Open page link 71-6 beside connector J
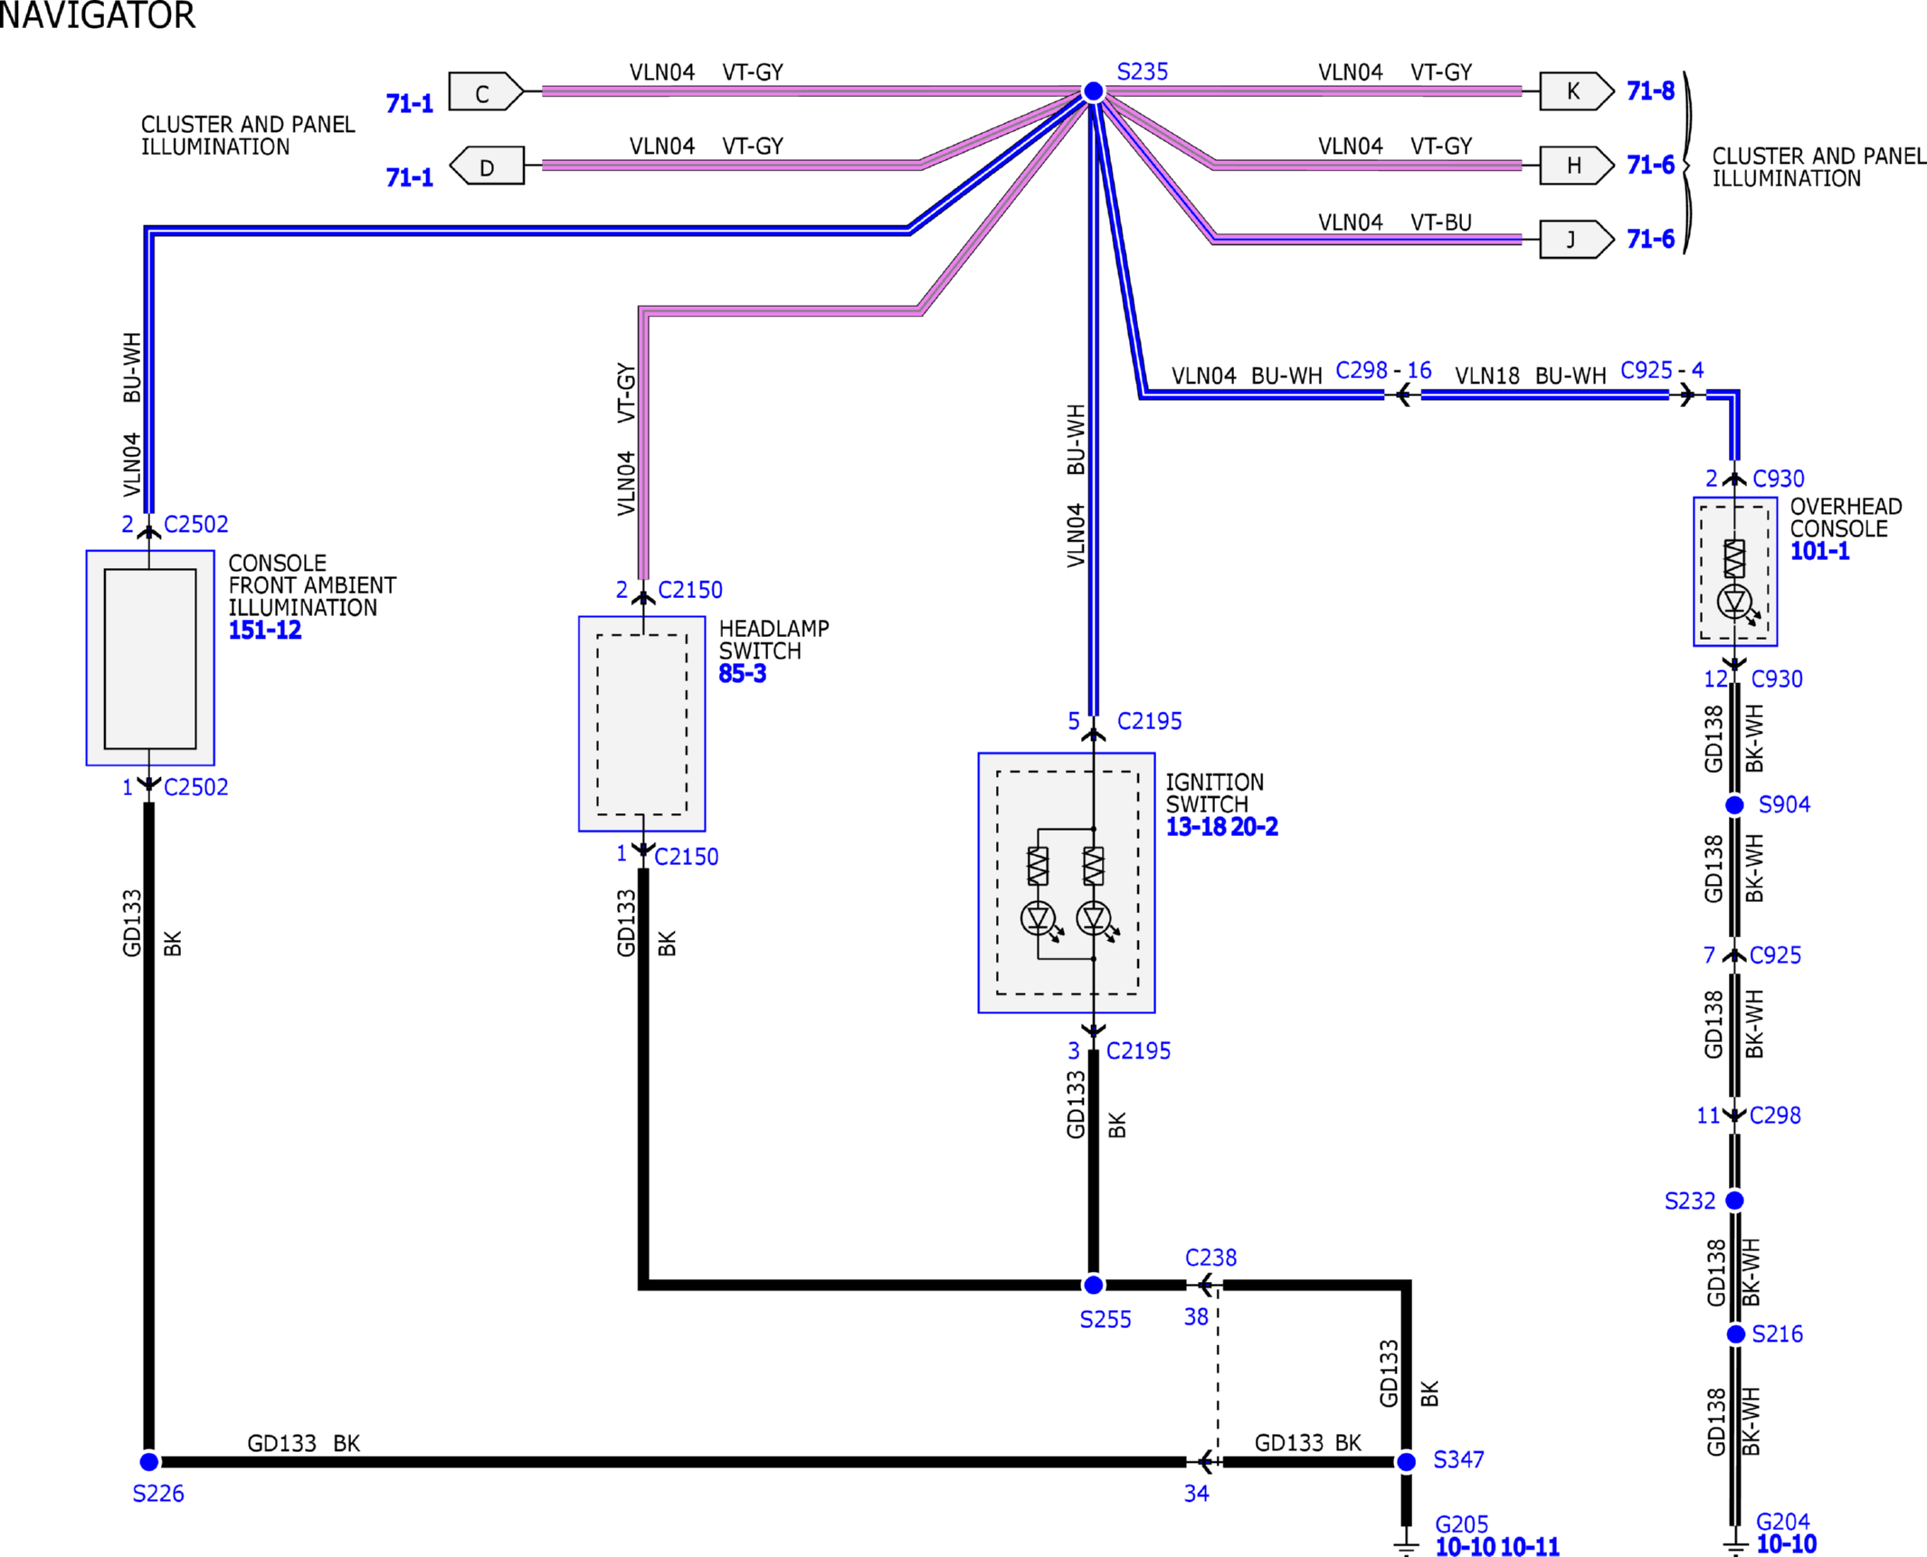 (x=1651, y=240)
